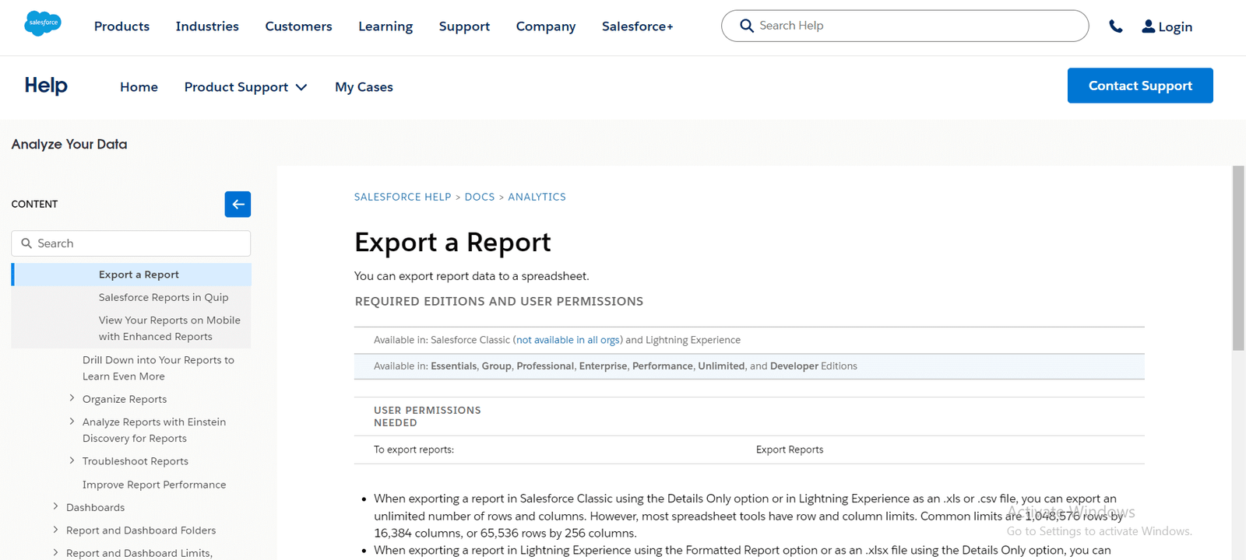Expand the Troubleshoot Reports chevron
Screen dimensions: 1246x560
click(x=72, y=460)
